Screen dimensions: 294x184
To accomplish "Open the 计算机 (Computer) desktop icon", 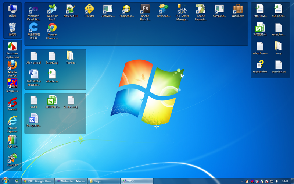I will (12, 11).
